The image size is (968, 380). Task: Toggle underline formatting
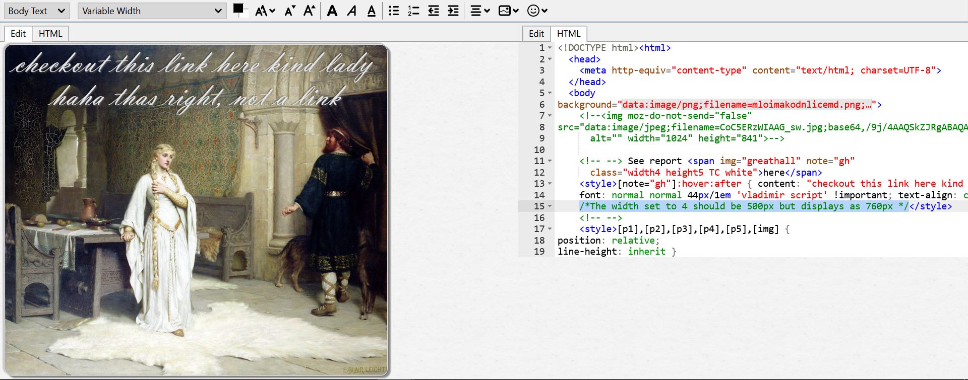click(372, 11)
